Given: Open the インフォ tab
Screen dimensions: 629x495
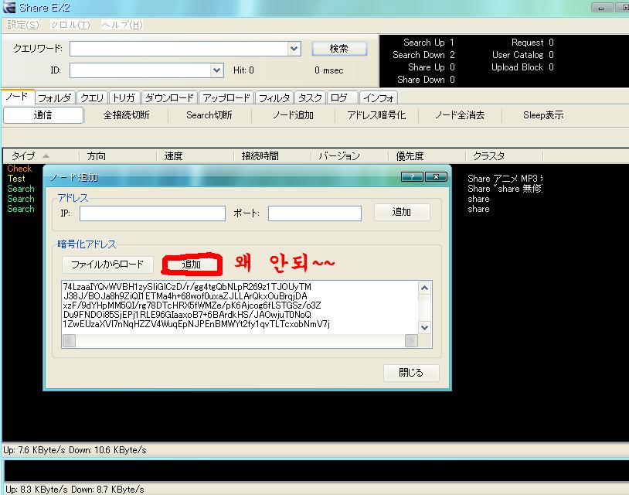Looking at the screenshot, I should [379, 98].
